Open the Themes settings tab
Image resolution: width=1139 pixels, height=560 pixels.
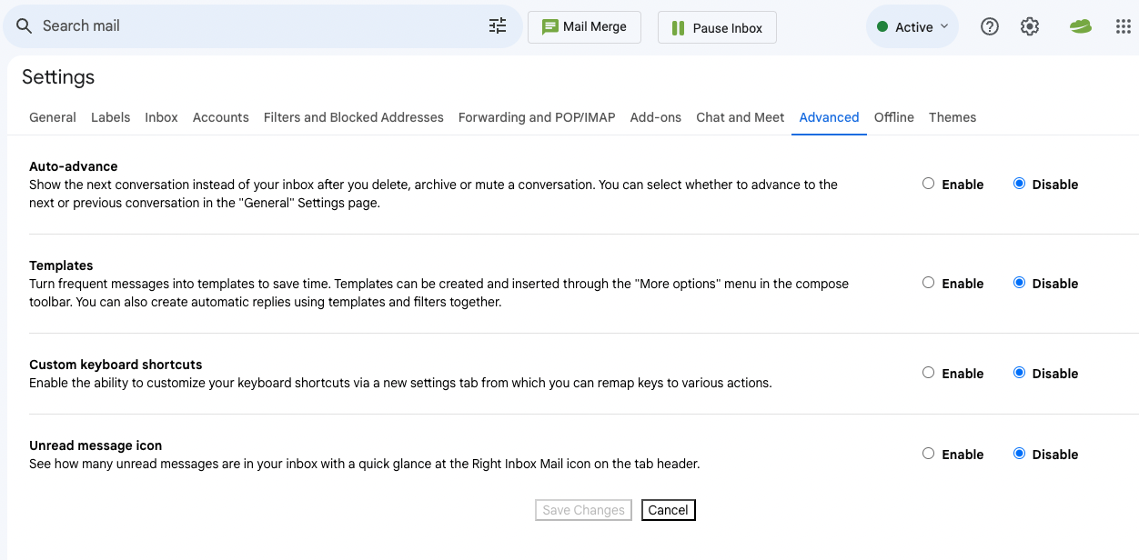tap(953, 117)
